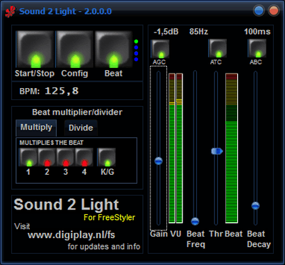Switch to the Multiply tab
The height and width of the screenshot is (265, 285).
[x=36, y=128]
